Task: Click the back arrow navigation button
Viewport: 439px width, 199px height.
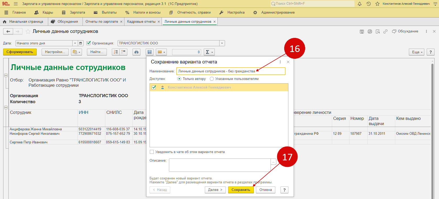Action: point(8,32)
